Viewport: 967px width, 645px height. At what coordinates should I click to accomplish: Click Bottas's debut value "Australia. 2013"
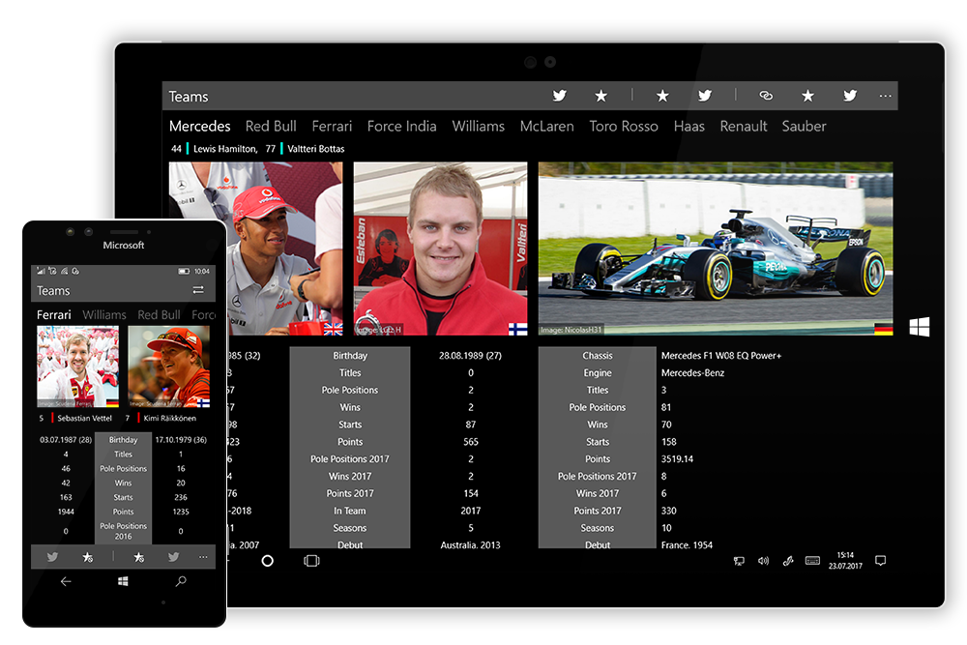click(471, 545)
